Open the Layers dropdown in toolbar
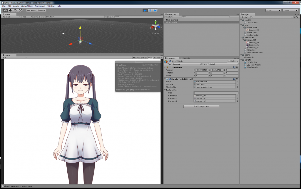Screen dimensions: 301x189 coord(273,10)
